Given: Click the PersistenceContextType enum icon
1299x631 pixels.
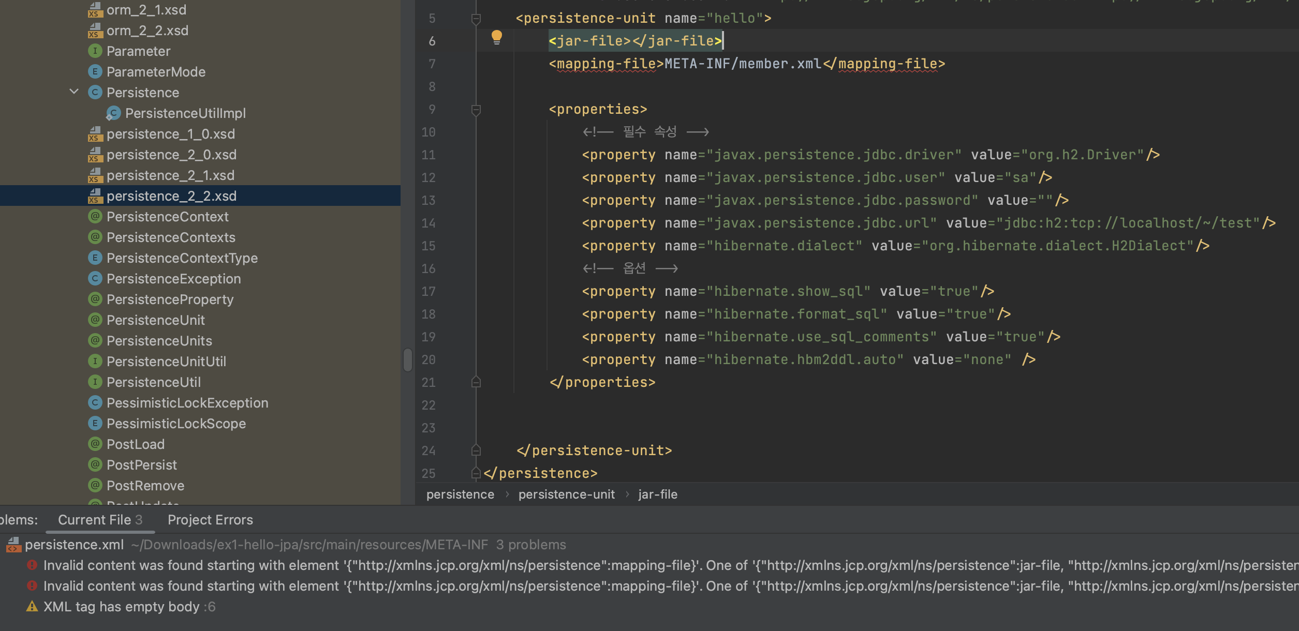Looking at the screenshot, I should coord(95,258).
